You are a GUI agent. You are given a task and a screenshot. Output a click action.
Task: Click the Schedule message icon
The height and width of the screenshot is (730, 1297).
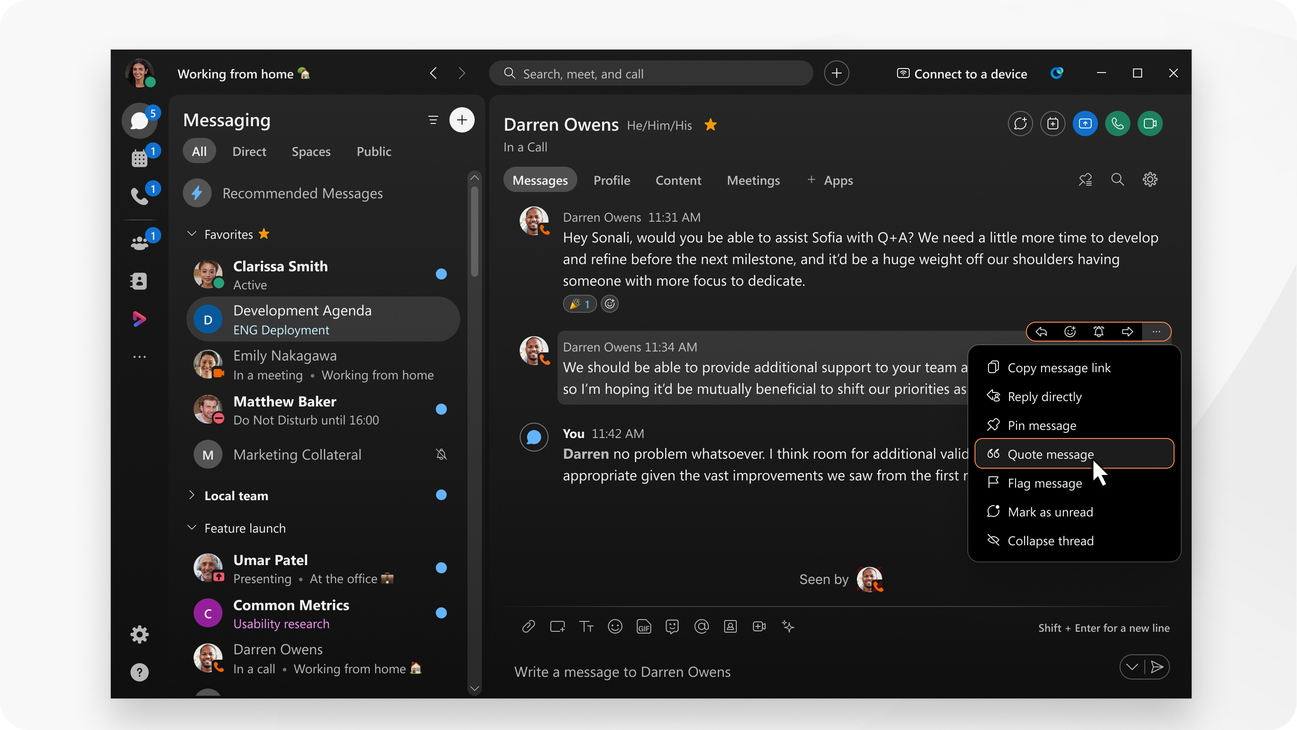coord(1131,667)
